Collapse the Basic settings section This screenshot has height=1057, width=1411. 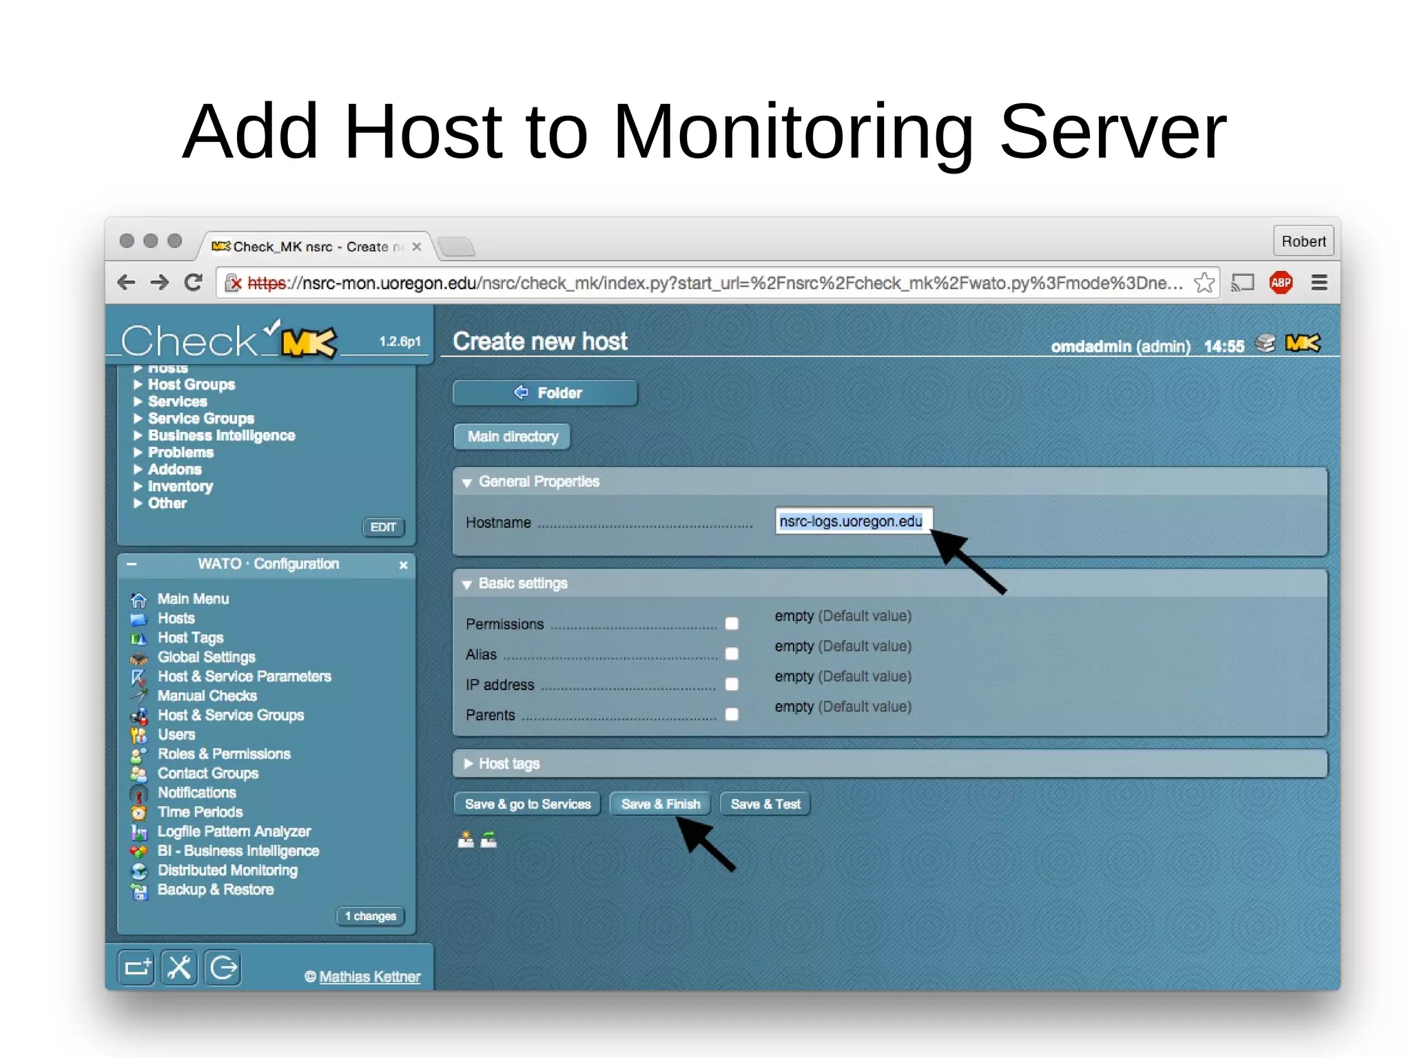(x=467, y=585)
